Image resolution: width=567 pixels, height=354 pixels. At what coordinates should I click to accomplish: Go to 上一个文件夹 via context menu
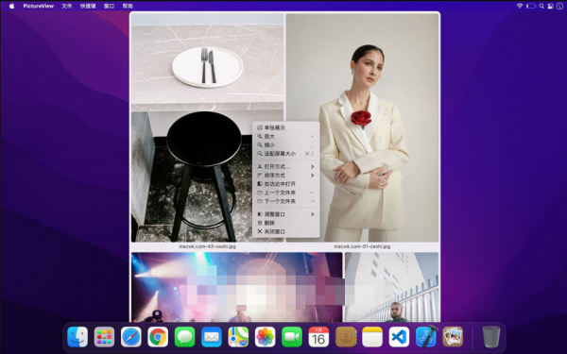tap(285, 193)
